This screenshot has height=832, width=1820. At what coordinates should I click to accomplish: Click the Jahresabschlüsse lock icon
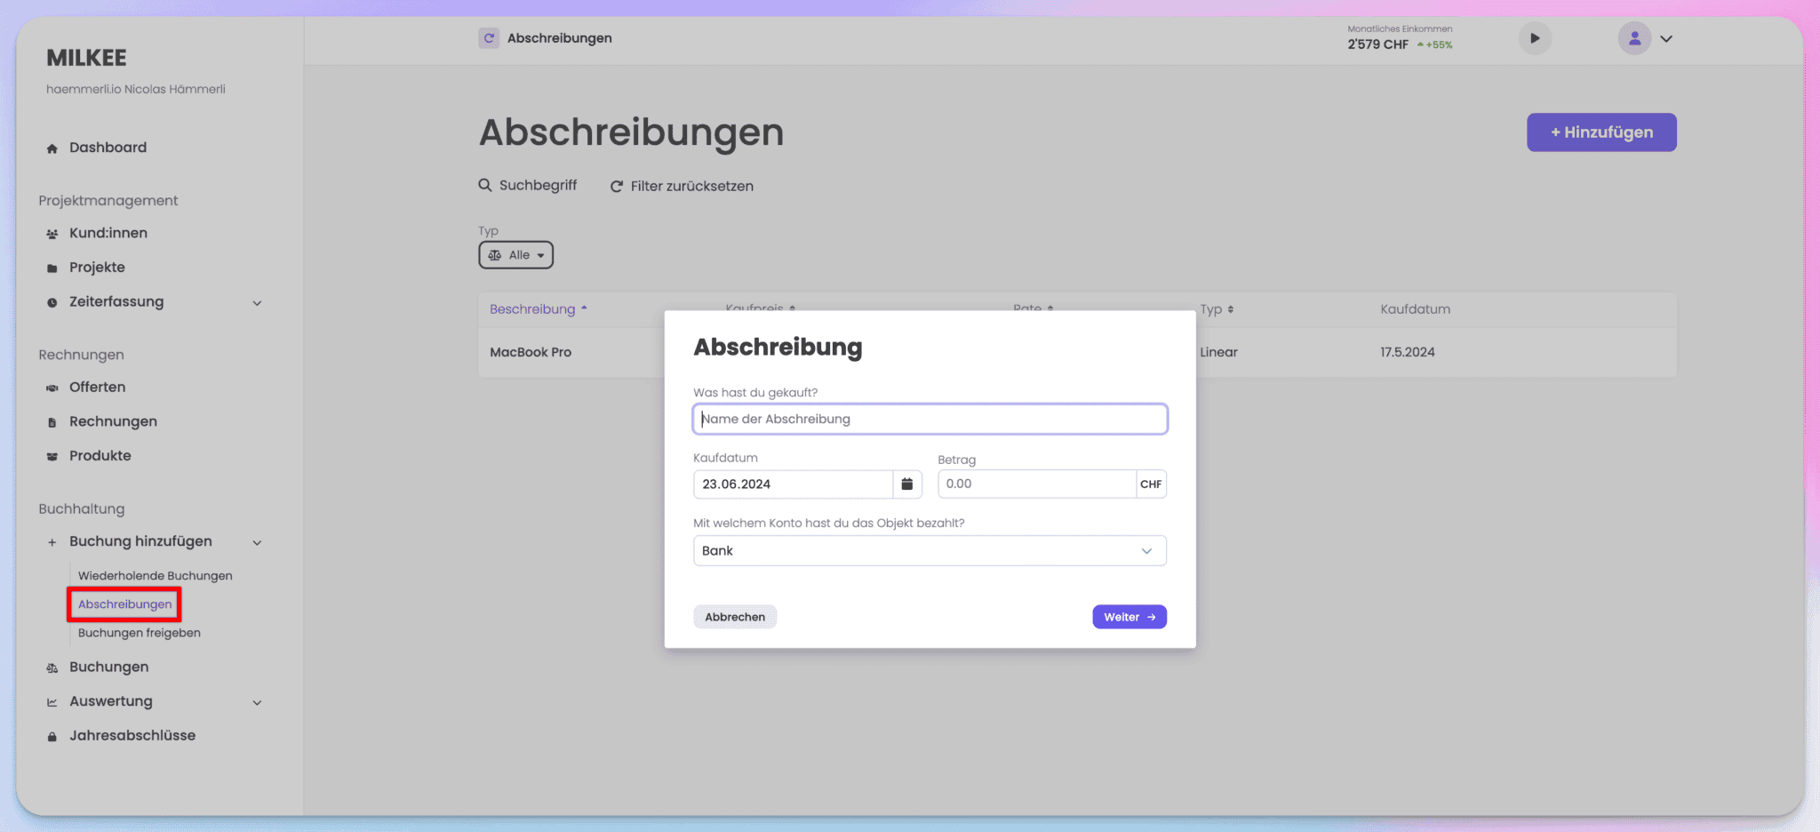[52, 735]
